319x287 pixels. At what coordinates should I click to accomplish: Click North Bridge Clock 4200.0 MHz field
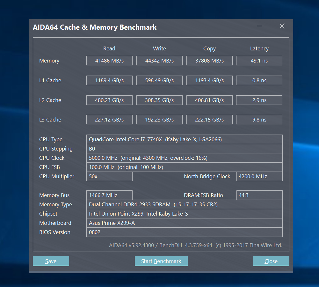click(x=259, y=176)
